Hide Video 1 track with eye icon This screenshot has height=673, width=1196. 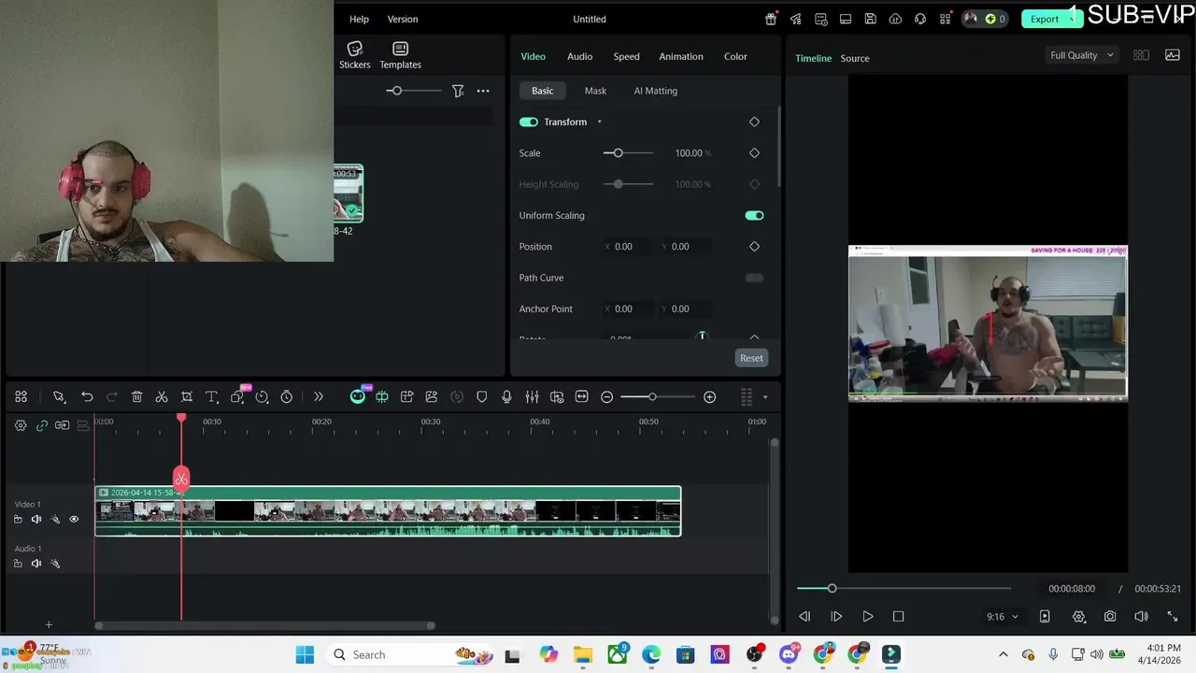(74, 519)
